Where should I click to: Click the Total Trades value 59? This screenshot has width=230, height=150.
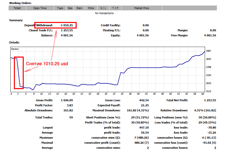(x=71, y=117)
